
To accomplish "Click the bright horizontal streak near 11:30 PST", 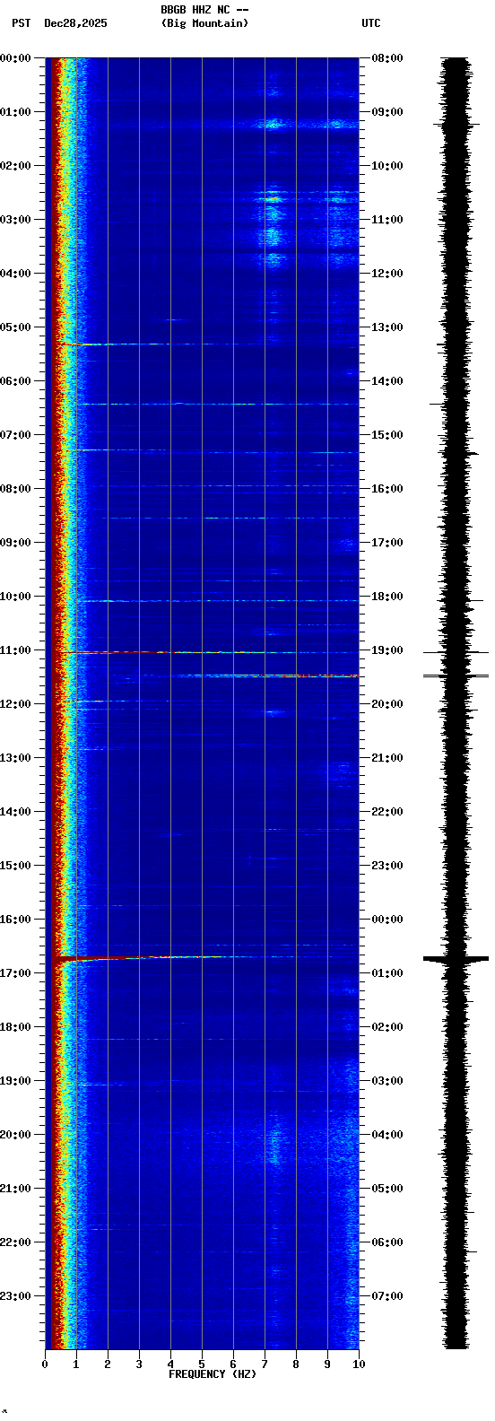I will 269,676.
